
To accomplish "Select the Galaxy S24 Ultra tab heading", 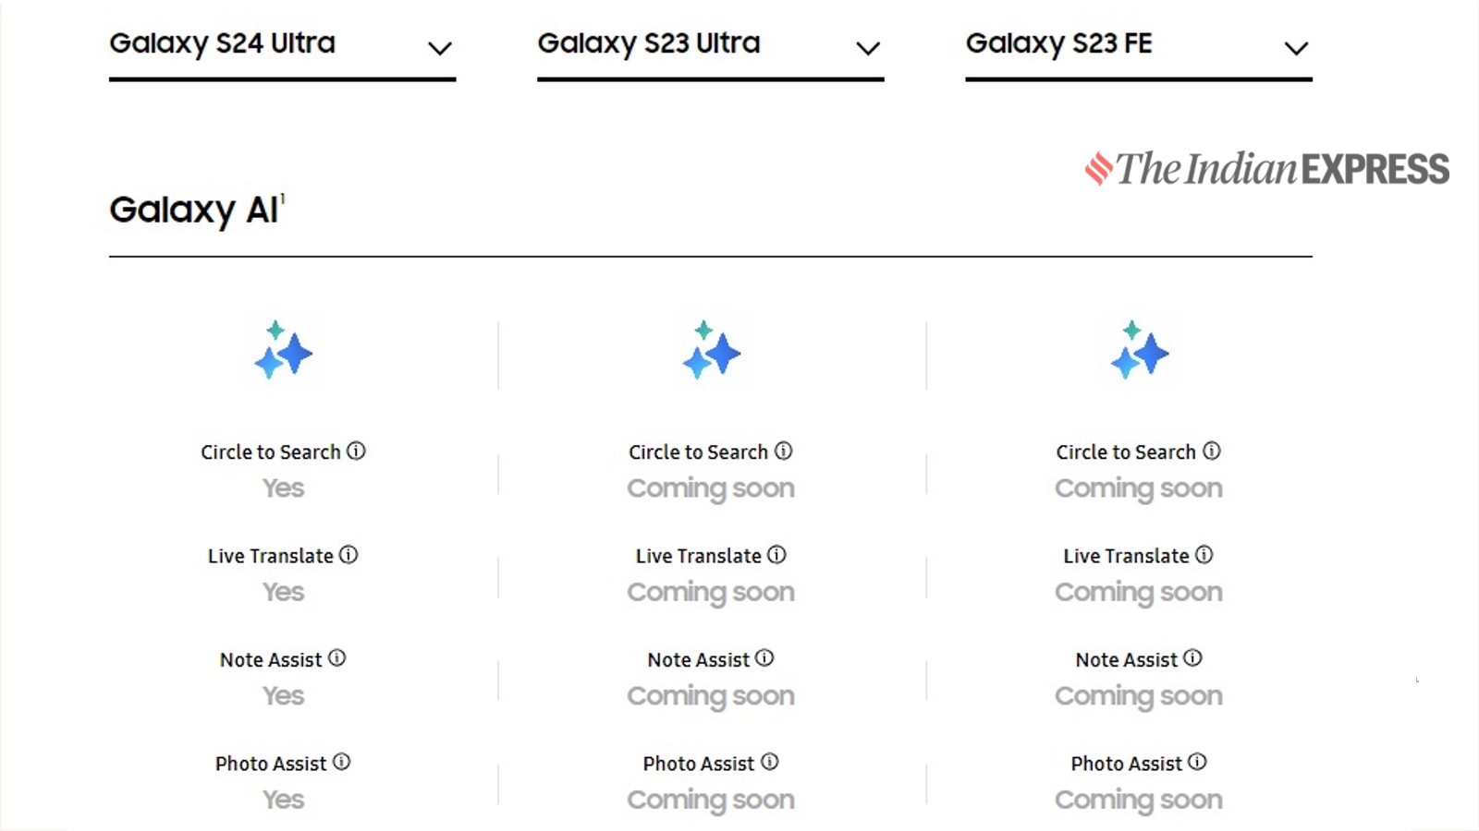I will 222,42.
